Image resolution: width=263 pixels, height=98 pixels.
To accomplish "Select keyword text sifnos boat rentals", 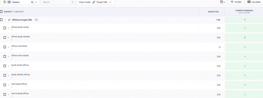I will (x=21, y=37).
